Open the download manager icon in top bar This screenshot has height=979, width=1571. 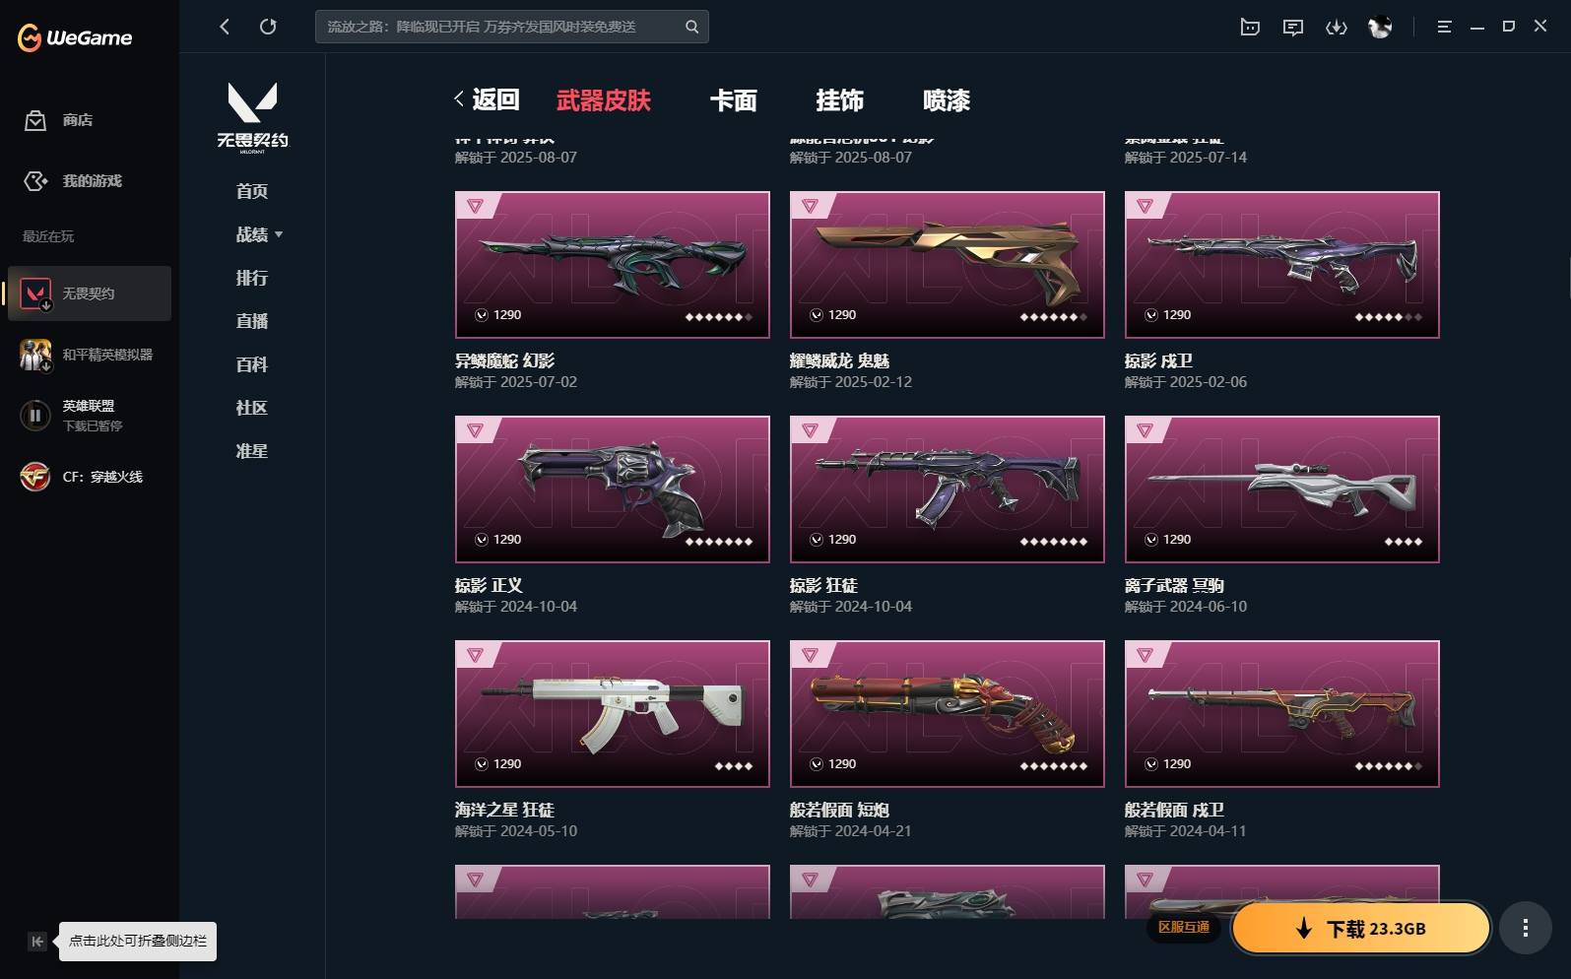tap(1337, 28)
